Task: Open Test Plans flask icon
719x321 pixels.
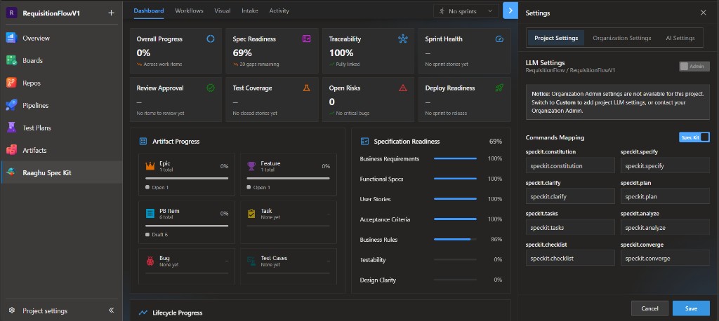Action: (x=11, y=128)
